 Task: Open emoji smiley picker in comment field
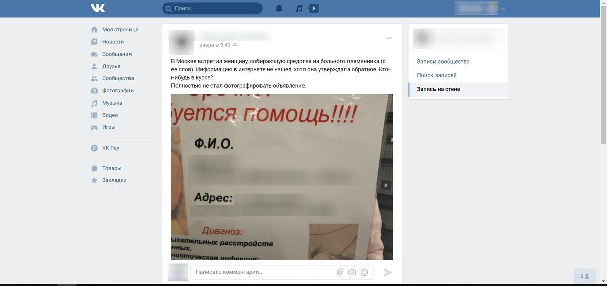tap(364, 272)
